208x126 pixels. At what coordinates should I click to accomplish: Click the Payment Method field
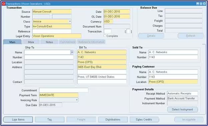183,98
